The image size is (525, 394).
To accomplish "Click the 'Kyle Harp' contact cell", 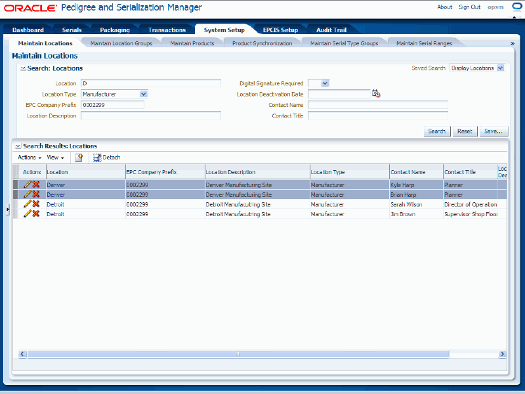I will coord(416,185).
